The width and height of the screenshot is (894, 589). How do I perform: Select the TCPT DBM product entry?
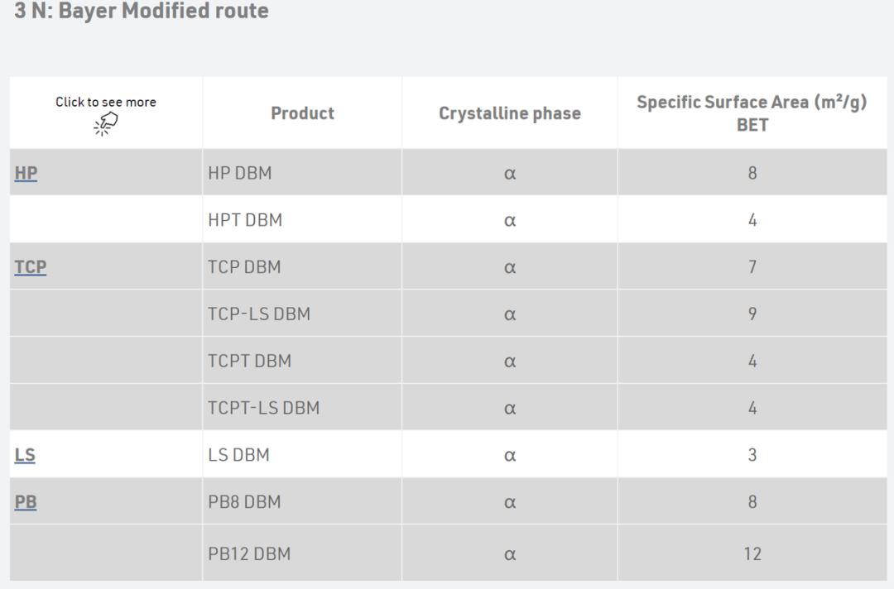coord(249,362)
